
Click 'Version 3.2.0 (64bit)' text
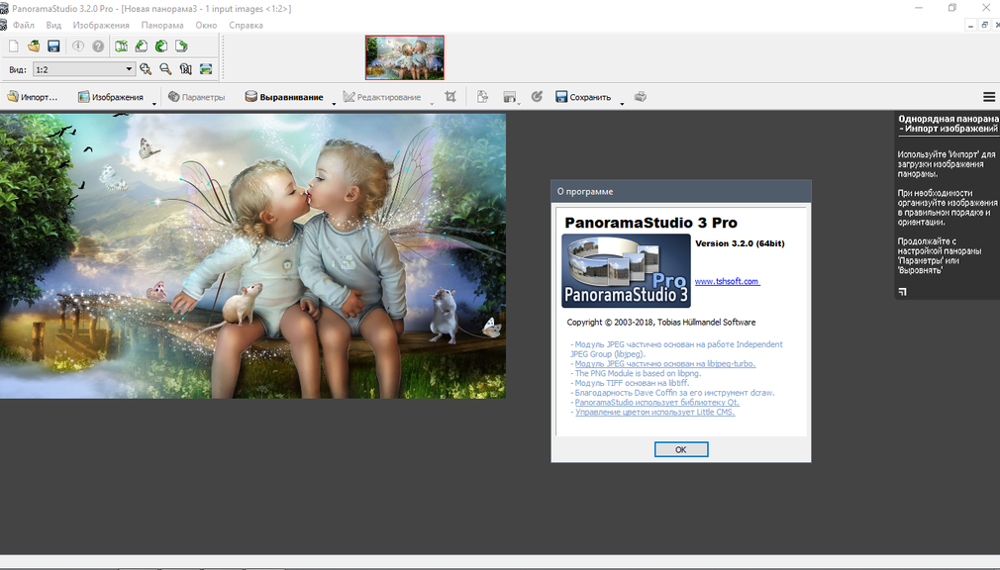point(740,242)
